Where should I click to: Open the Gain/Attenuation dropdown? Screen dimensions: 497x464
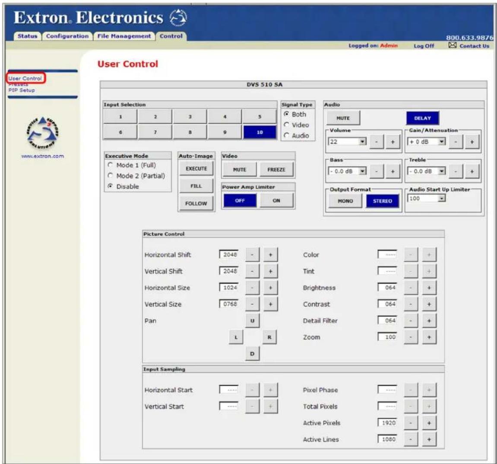(442, 141)
